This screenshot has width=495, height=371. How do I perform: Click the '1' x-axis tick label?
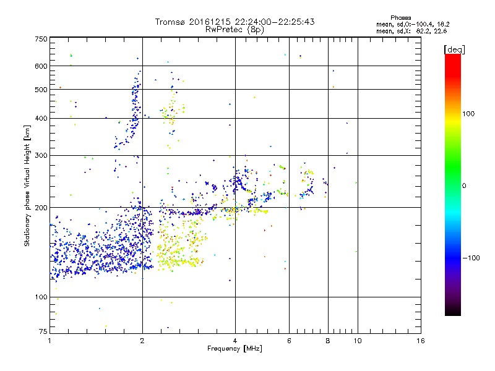coord(49,341)
